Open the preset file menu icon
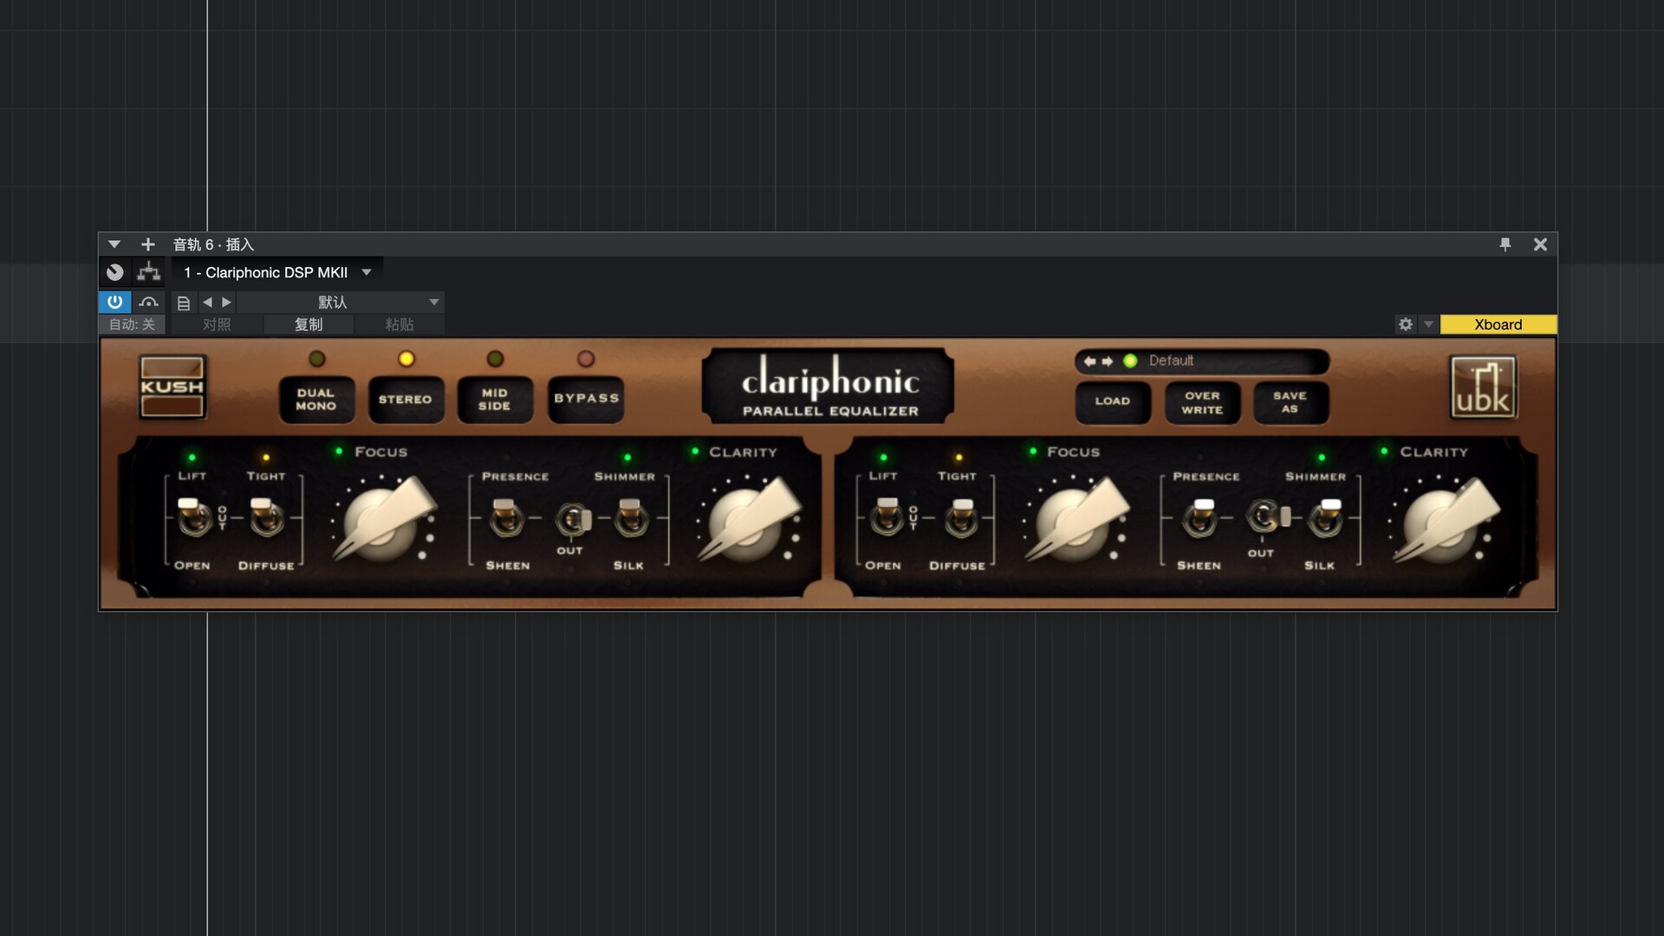1664x936 pixels. pyautogui.click(x=184, y=302)
